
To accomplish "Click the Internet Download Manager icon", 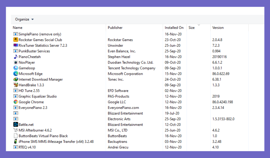I will coord(16,79).
